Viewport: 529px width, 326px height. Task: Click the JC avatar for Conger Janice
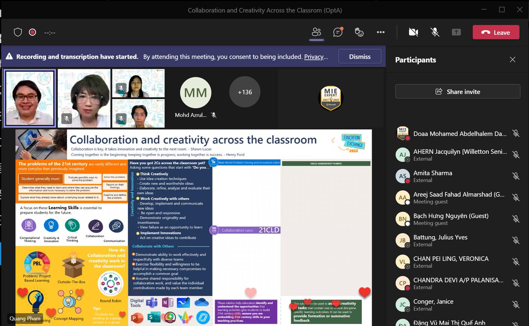click(x=403, y=305)
